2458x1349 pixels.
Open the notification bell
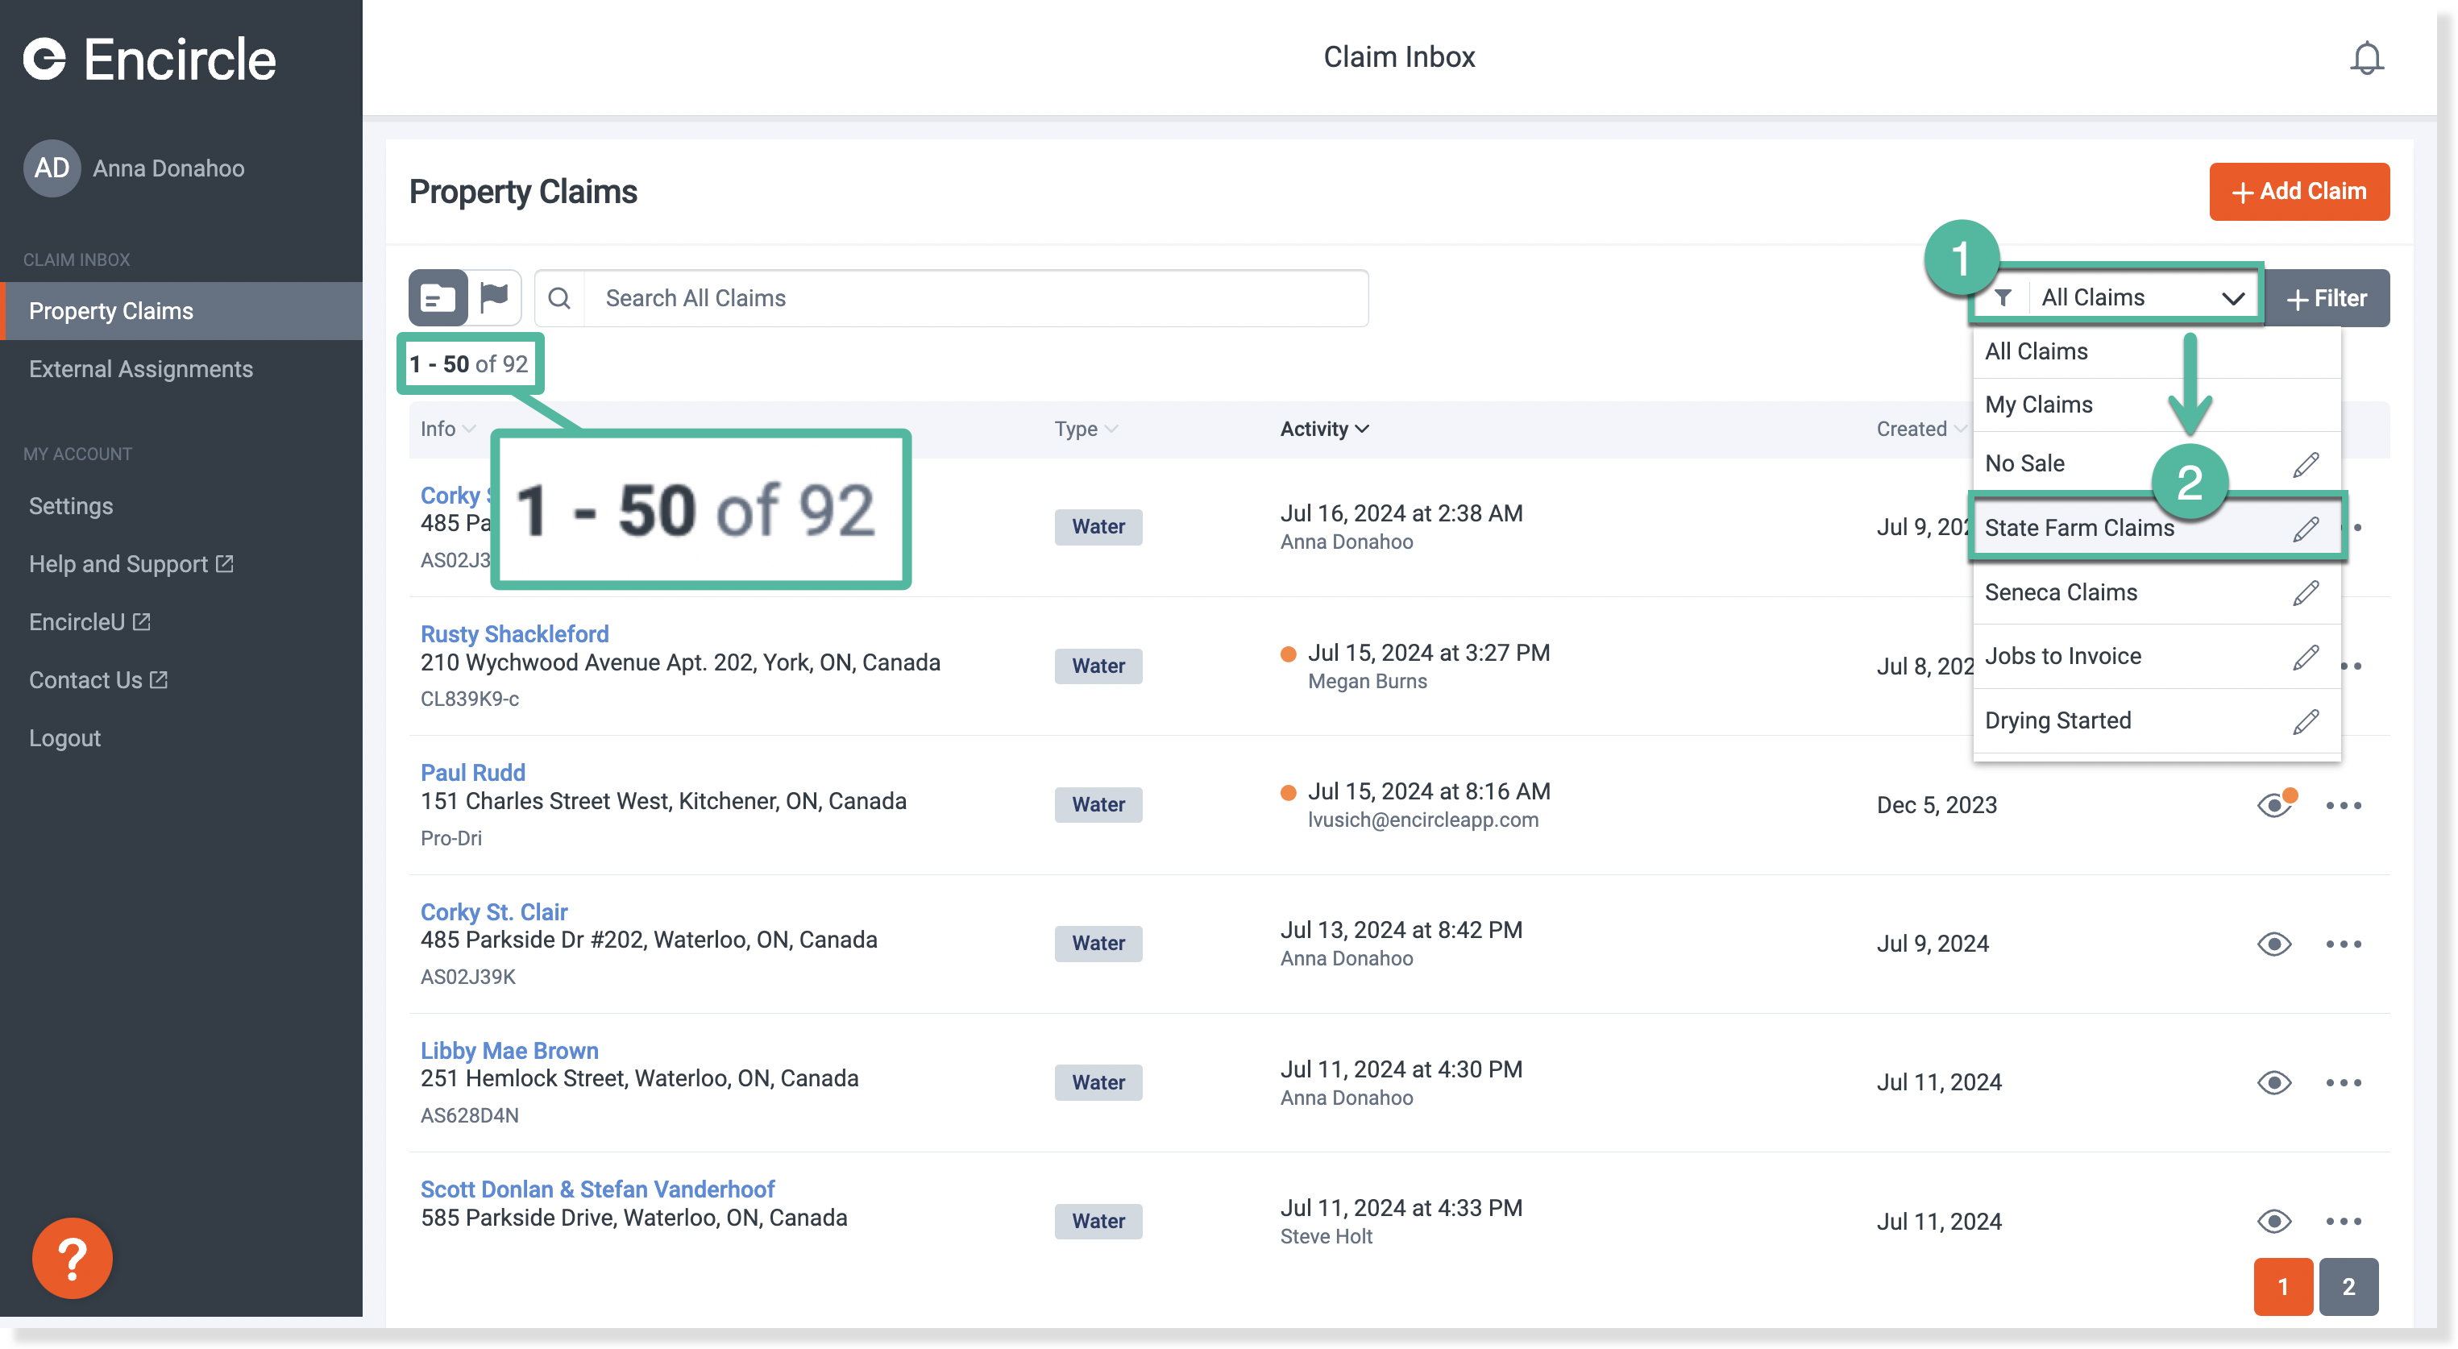(x=2368, y=57)
